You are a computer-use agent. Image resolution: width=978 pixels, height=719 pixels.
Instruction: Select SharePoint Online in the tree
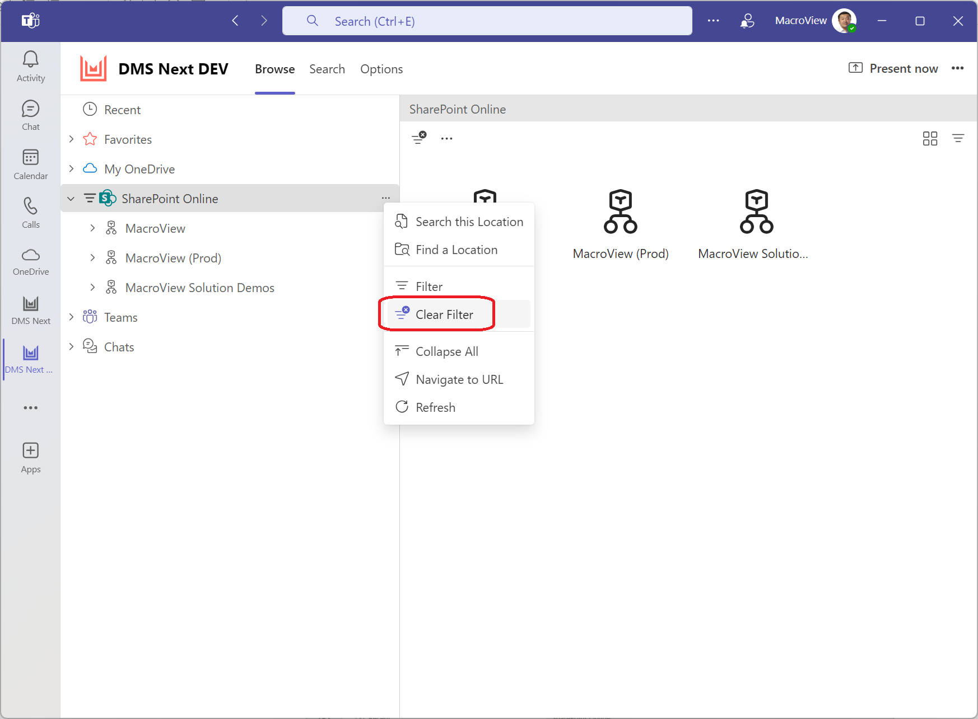point(230,199)
